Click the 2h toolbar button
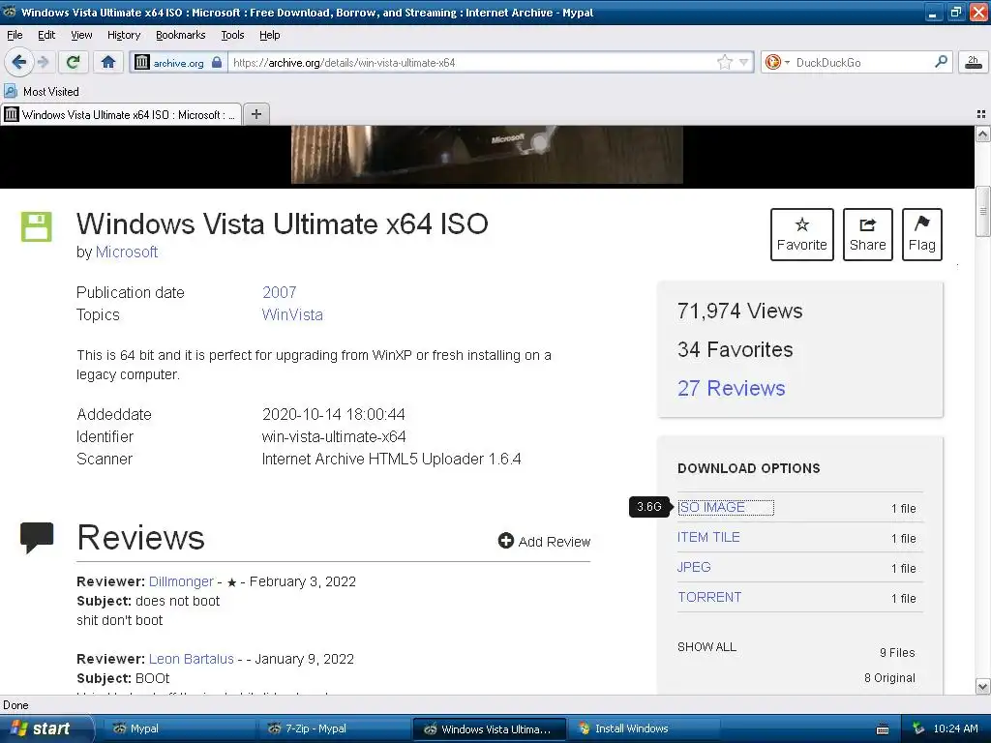This screenshot has width=991, height=743. click(973, 62)
